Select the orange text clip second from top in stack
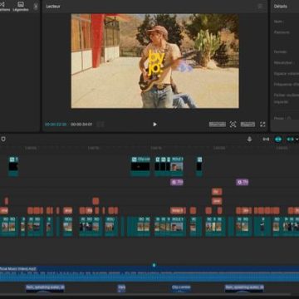Image resolution: width=299 pixels, height=299 pixels. [x=217, y=201]
